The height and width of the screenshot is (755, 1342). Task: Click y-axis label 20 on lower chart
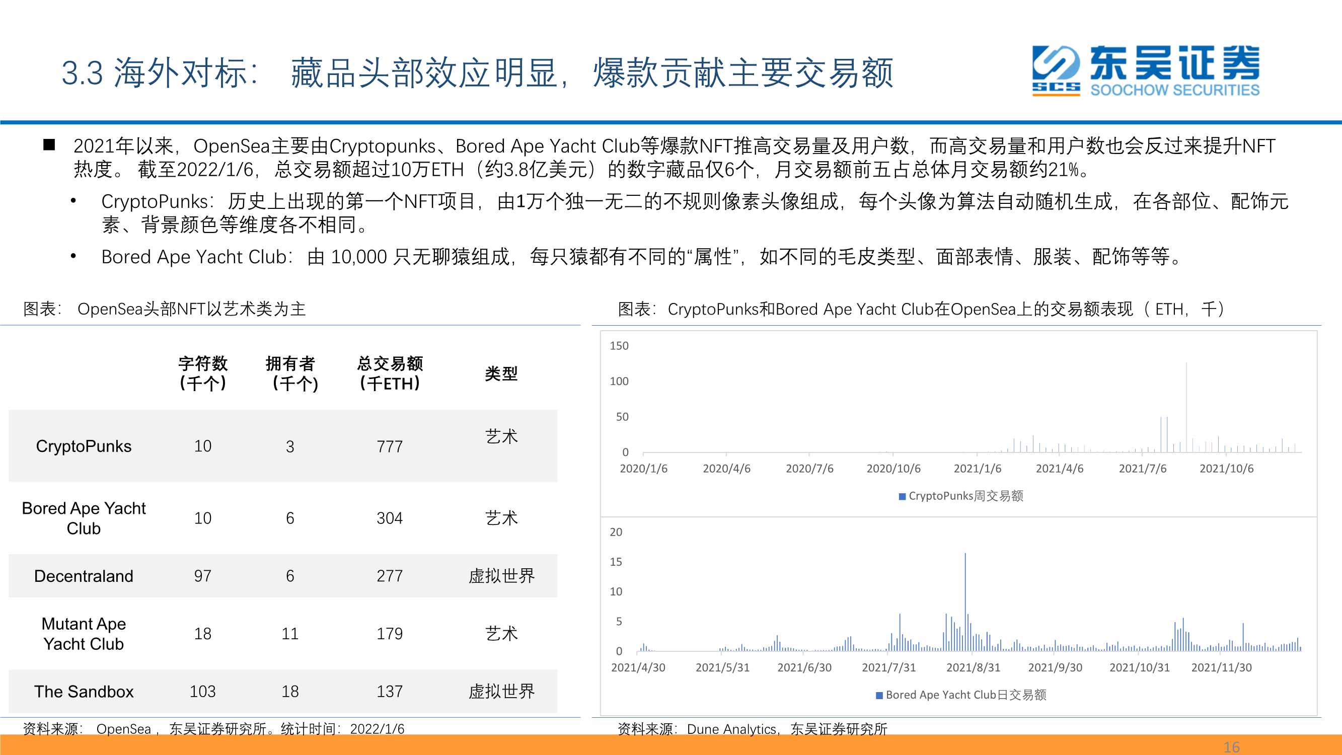click(x=616, y=533)
